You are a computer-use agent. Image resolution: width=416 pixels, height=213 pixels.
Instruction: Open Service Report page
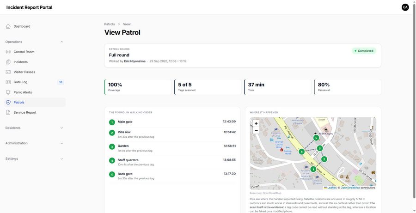[35, 112]
